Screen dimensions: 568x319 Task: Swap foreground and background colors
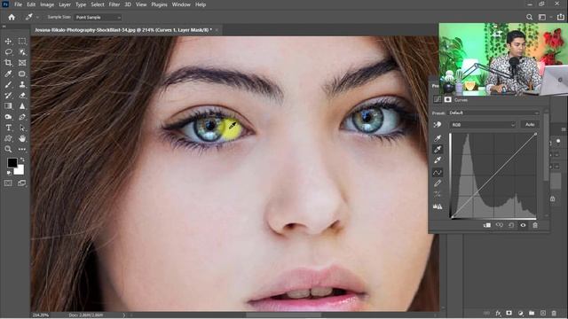[x=22, y=159]
